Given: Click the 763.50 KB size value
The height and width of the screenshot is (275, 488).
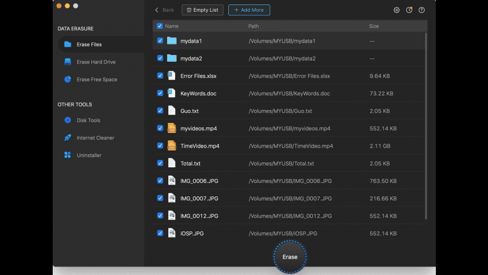Looking at the screenshot, I should pyautogui.click(x=383, y=181).
